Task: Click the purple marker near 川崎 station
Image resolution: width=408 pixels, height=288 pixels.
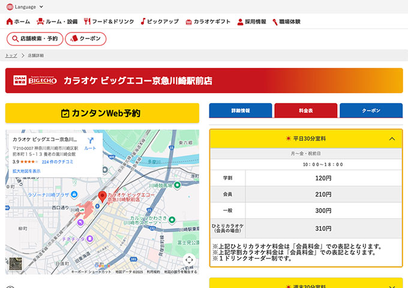Action: click(x=80, y=223)
